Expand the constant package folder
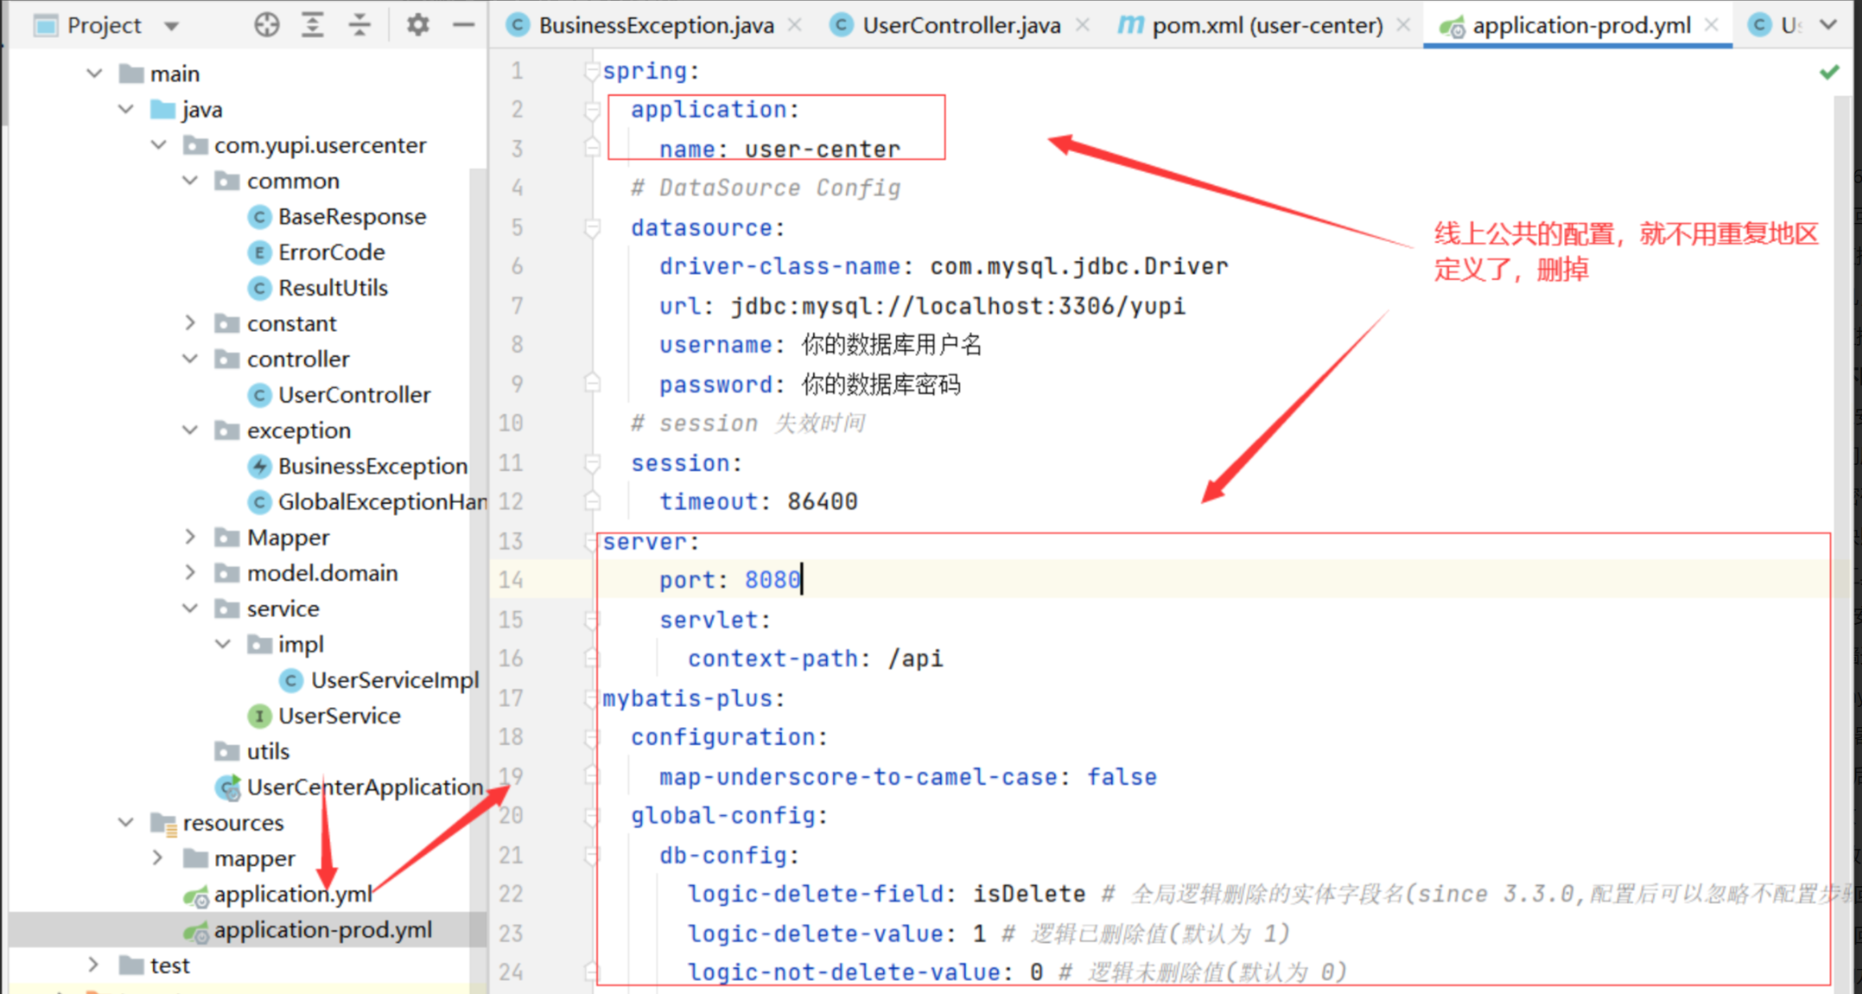1862x994 pixels. 191,323
